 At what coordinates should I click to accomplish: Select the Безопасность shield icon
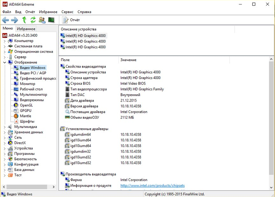tap(11, 159)
